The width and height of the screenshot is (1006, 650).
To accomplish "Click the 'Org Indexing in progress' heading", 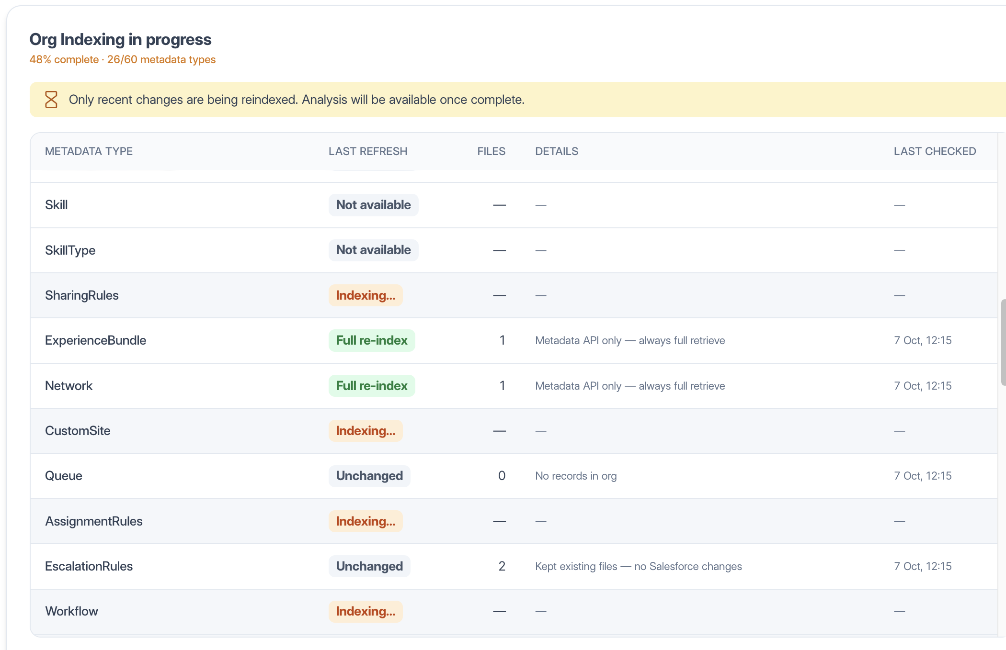I will point(120,39).
